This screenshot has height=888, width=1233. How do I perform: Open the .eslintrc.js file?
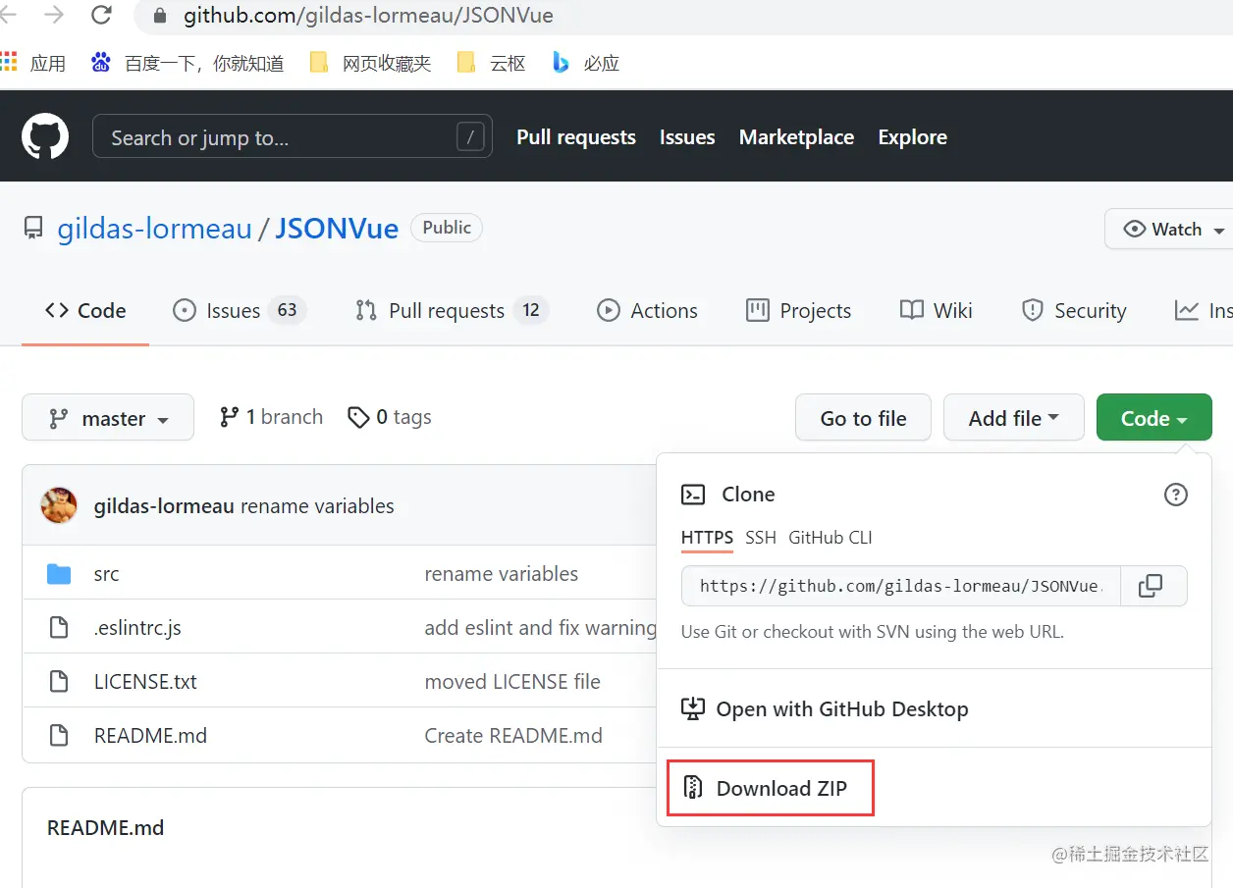137,628
